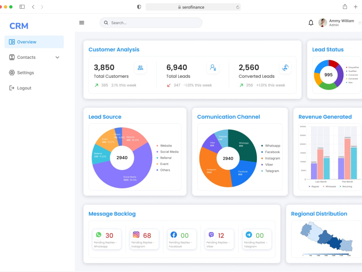Click the Viber icon in Message Backlog
The image size is (362, 272).
pos(211,235)
